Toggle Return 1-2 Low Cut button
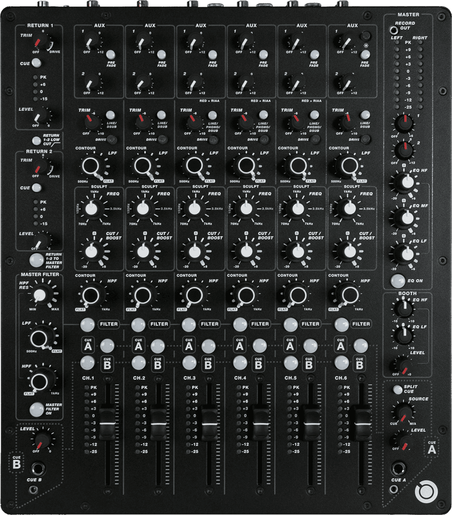Screen dimensions: 452x515 37,140
